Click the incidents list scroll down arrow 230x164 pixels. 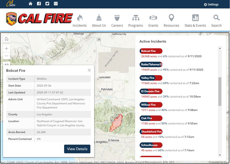click(x=220, y=155)
